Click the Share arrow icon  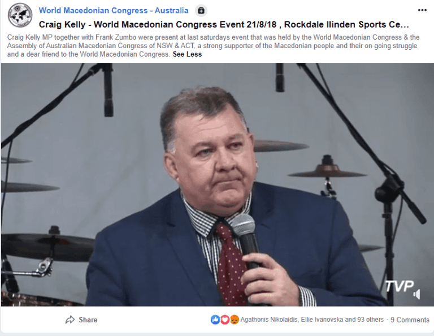pos(70,320)
